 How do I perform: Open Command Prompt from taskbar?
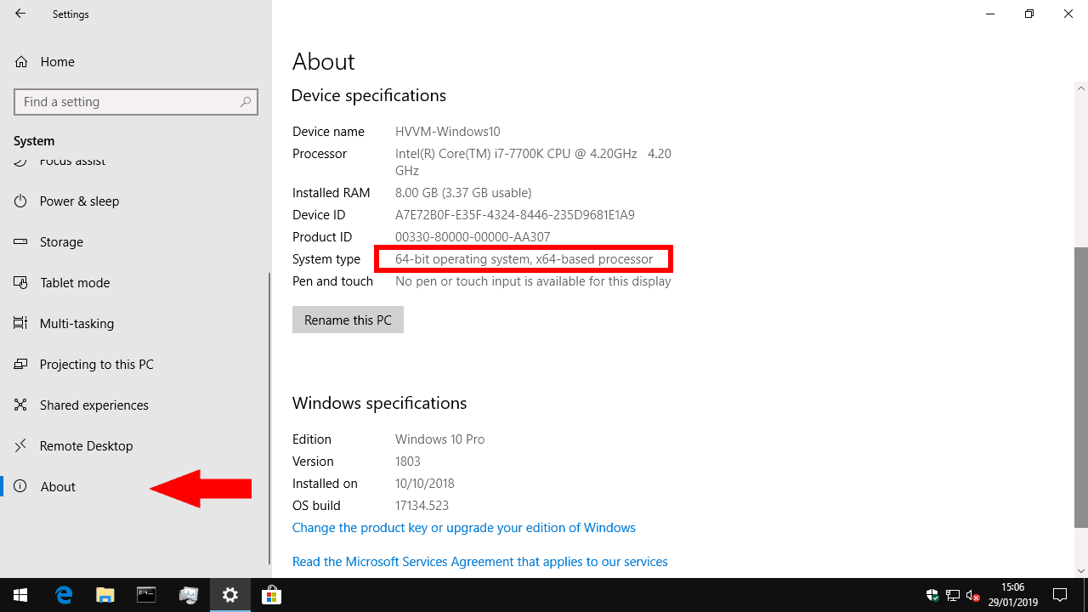click(146, 595)
